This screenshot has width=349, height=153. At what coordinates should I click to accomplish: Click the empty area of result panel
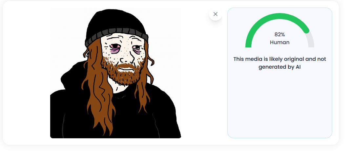coord(279,104)
